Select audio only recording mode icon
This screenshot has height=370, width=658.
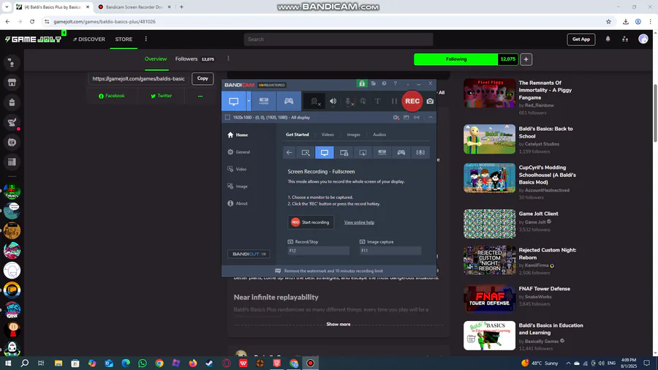point(420,153)
